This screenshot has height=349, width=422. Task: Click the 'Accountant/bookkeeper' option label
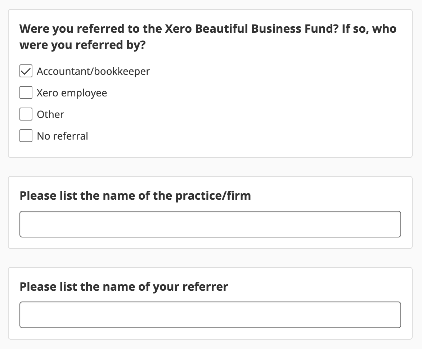tap(93, 71)
